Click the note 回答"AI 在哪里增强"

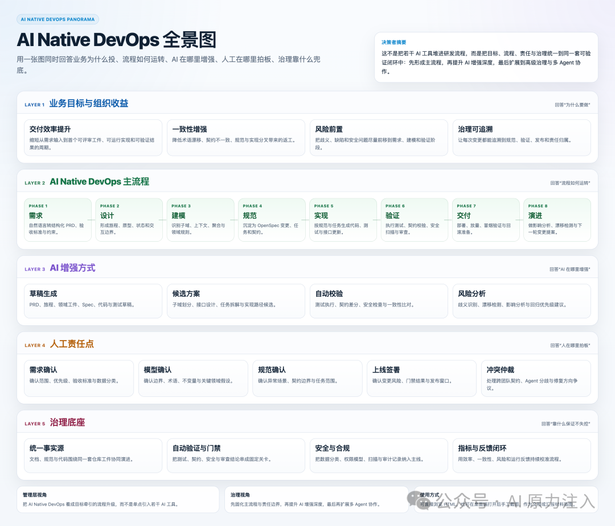click(x=569, y=269)
